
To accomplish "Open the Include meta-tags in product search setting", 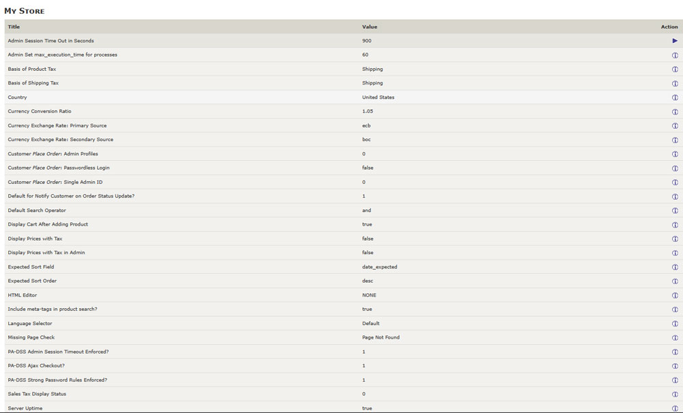I will coord(53,309).
